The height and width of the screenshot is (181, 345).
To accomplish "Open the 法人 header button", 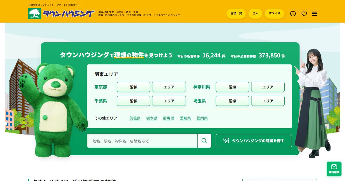I will point(255,13).
